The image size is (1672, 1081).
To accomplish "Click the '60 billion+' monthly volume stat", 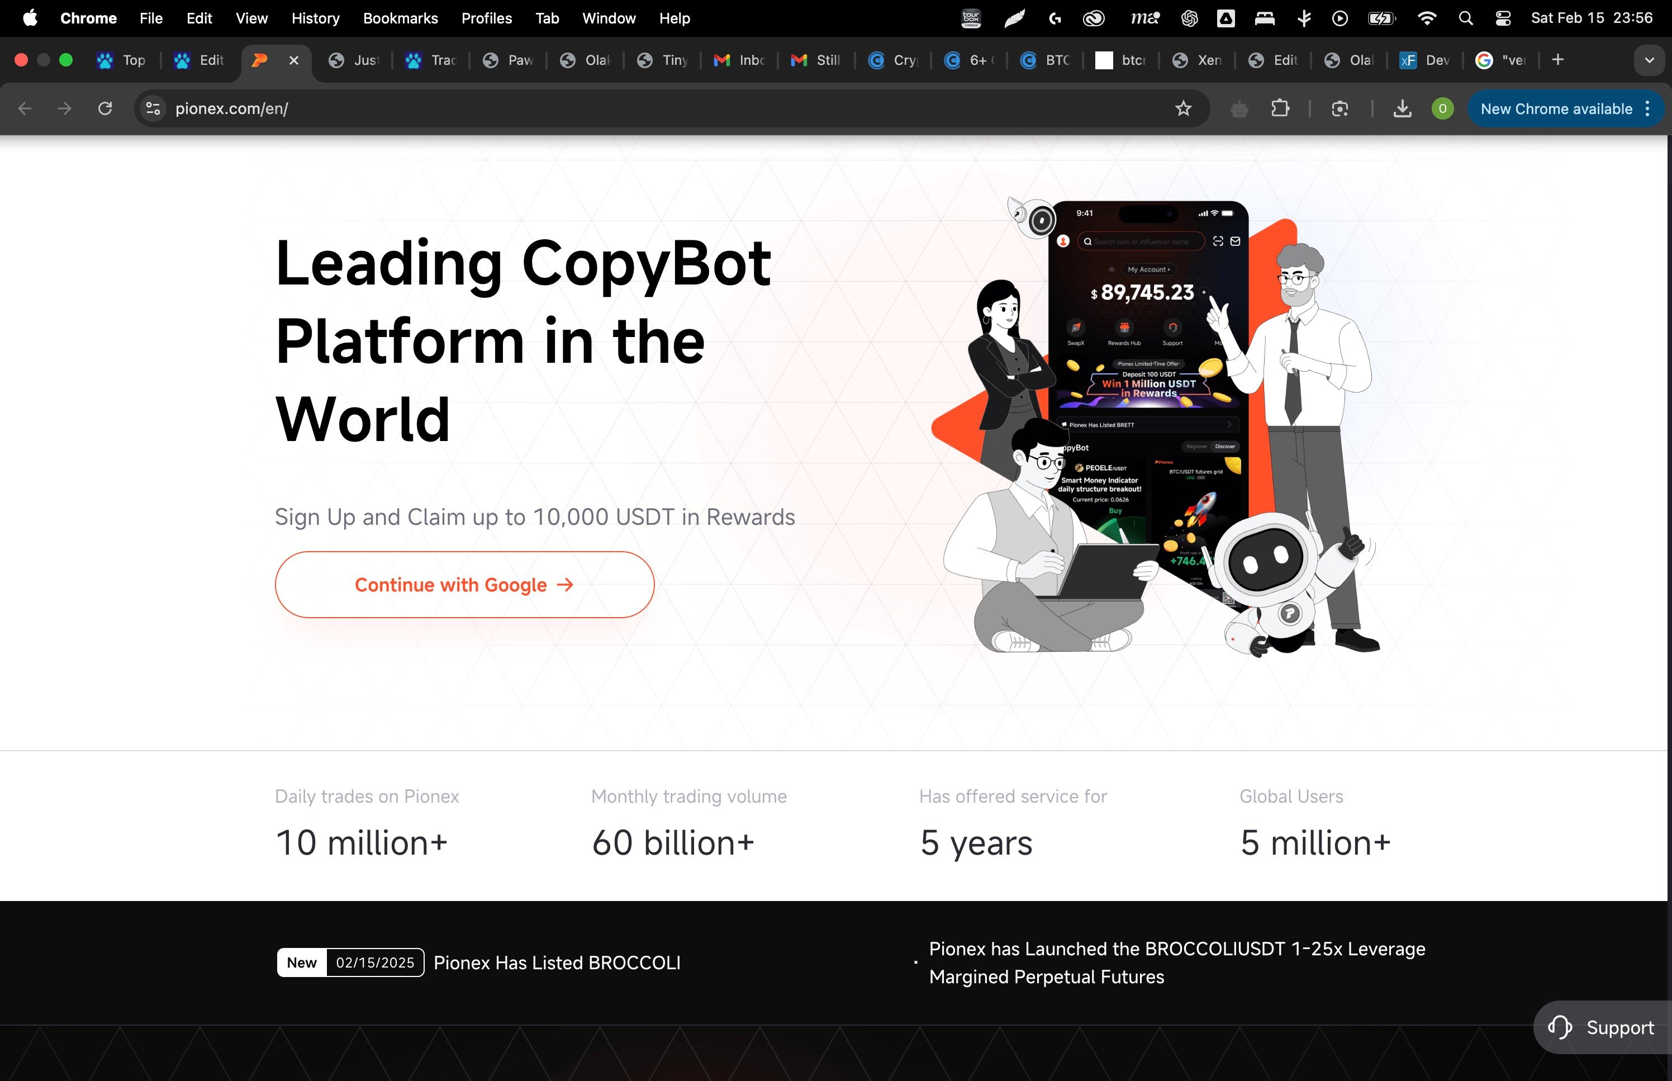I will coord(673,842).
